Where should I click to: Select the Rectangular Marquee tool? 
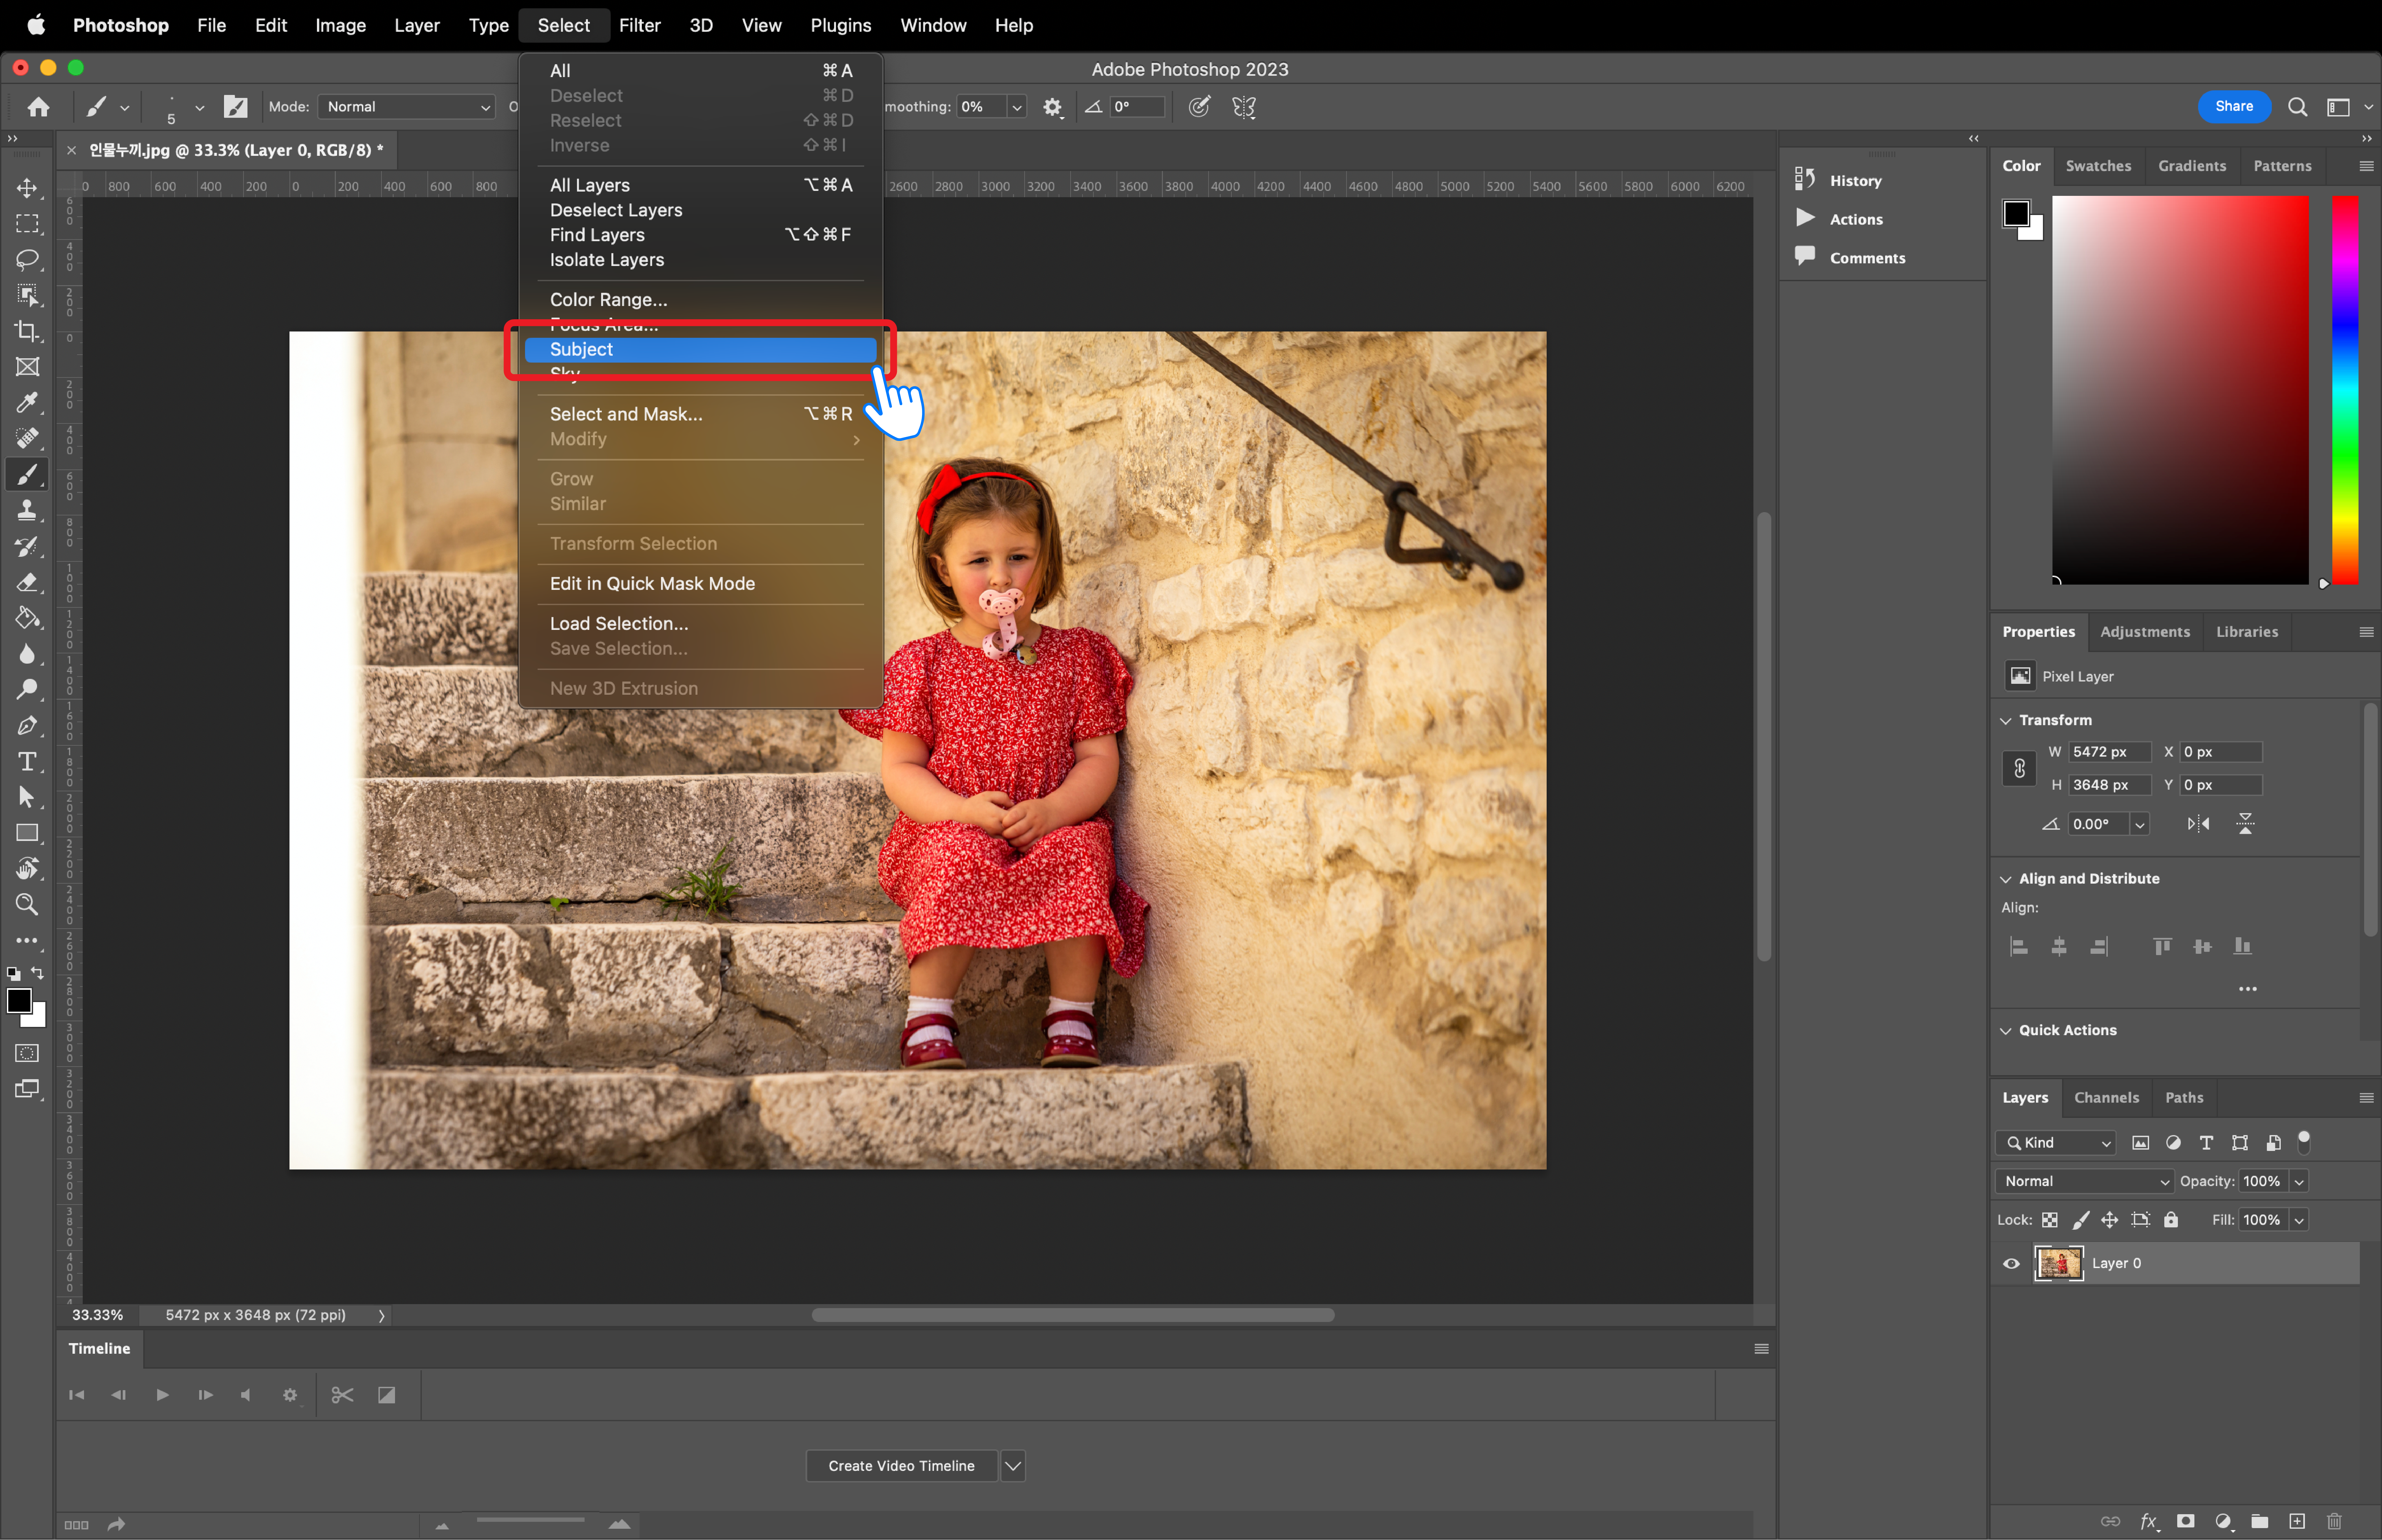click(27, 224)
